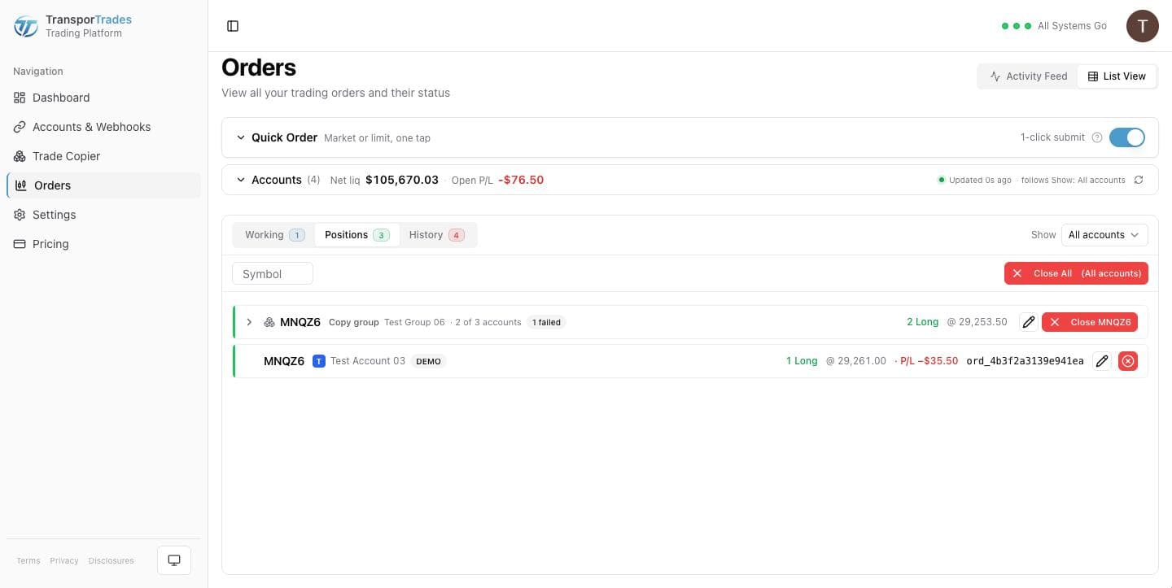1172x588 pixels.
Task: Open the Show All accounts dropdown
Action: click(x=1104, y=235)
